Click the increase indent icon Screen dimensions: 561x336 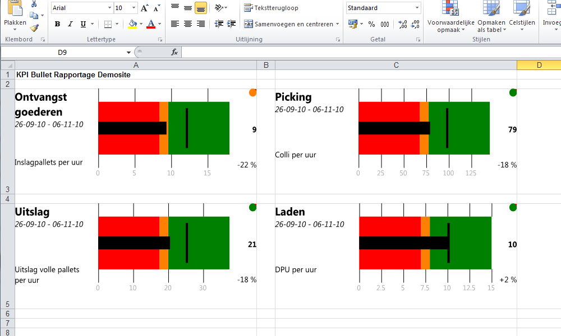(231, 24)
